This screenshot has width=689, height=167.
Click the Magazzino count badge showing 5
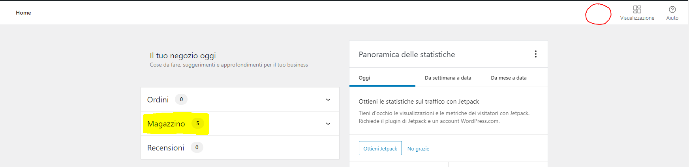pos(198,123)
